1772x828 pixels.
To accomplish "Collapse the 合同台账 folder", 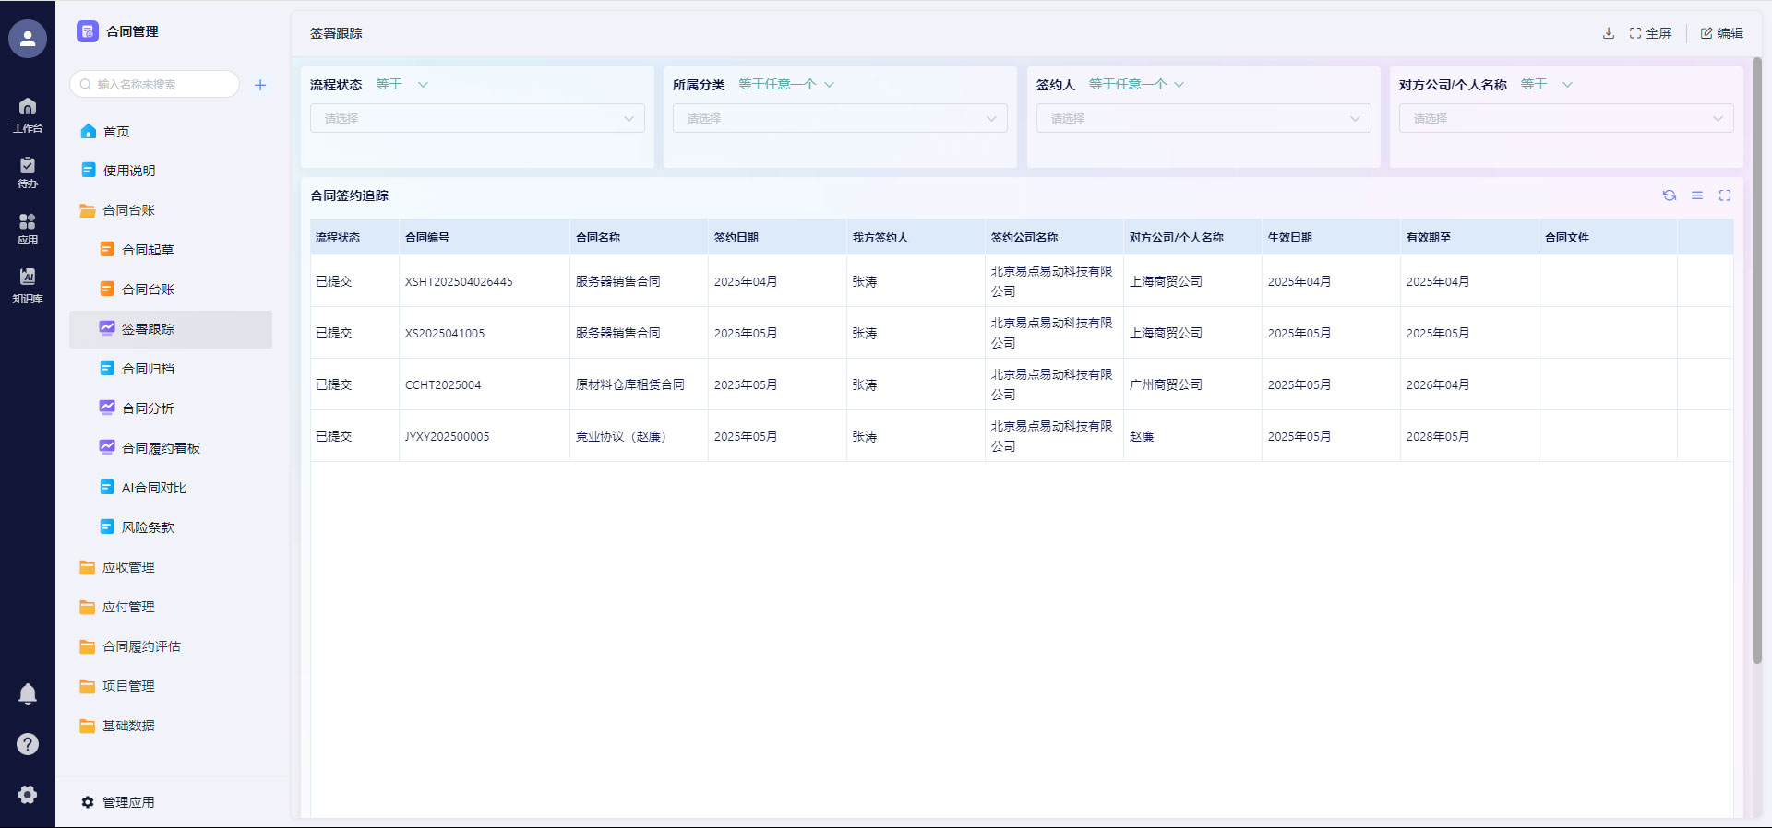I will click(x=128, y=210).
